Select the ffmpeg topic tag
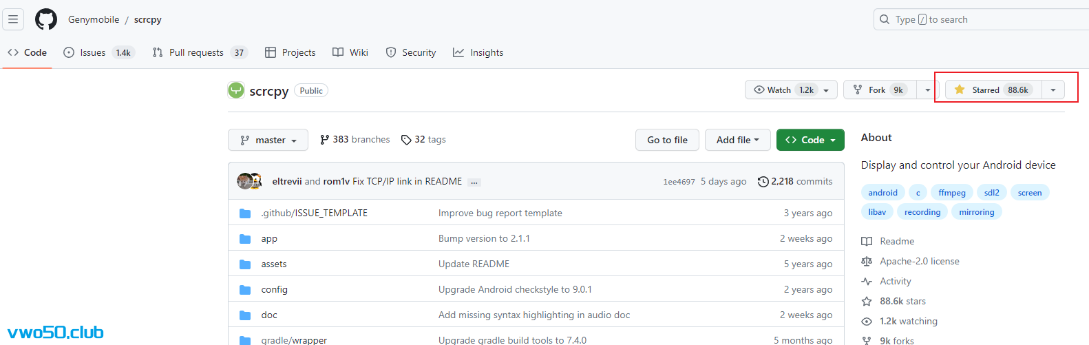 951,193
